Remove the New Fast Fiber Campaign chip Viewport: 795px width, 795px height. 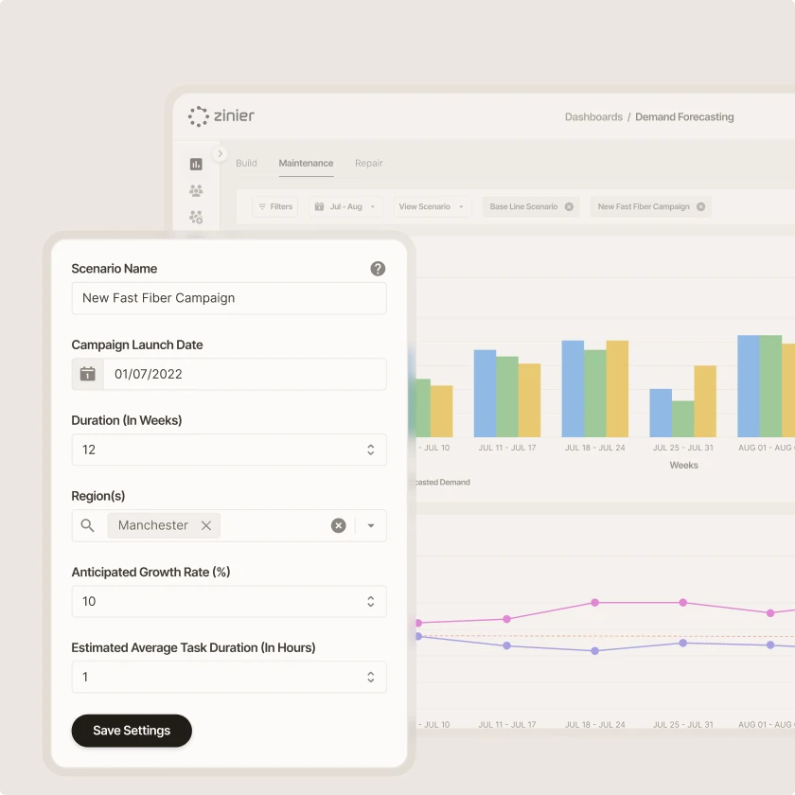coord(700,207)
